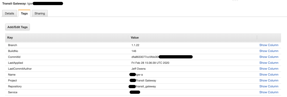The width and height of the screenshot is (287, 97).
Task: Show Column for the Repository tag
Action: pyautogui.click(x=269, y=86)
